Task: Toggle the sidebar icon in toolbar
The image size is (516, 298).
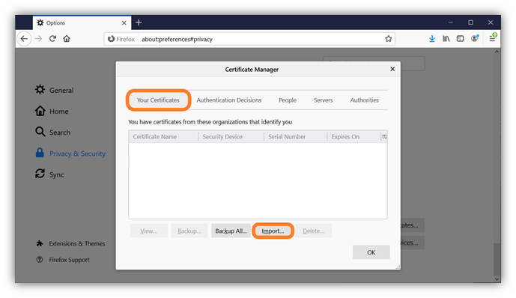Action: (460, 39)
